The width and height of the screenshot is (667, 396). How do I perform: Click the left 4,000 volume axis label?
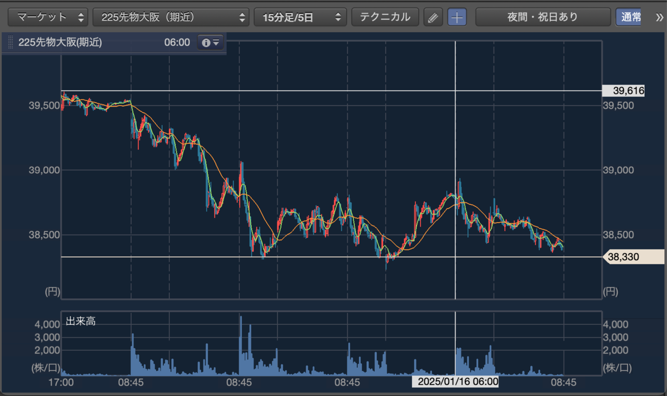(x=47, y=324)
